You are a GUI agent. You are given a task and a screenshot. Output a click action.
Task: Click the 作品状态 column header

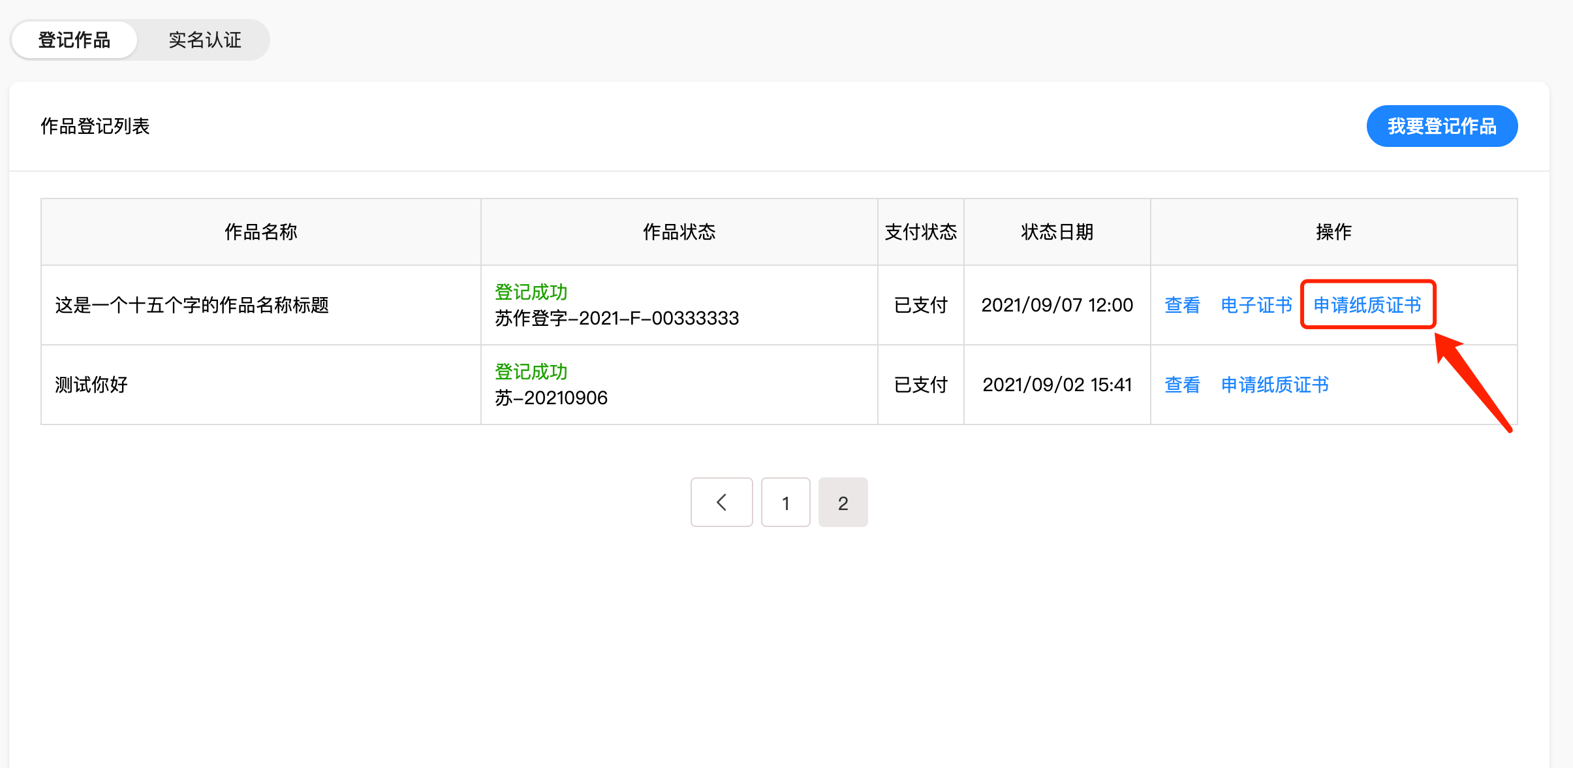679,232
